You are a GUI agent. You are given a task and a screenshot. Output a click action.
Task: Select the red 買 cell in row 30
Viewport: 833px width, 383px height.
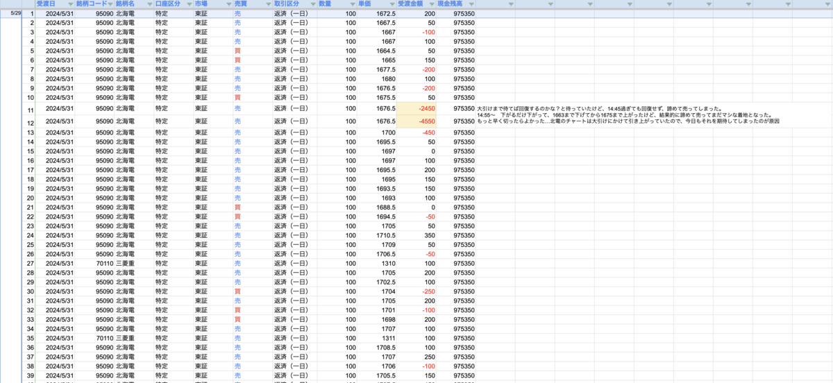pyautogui.click(x=252, y=291)
